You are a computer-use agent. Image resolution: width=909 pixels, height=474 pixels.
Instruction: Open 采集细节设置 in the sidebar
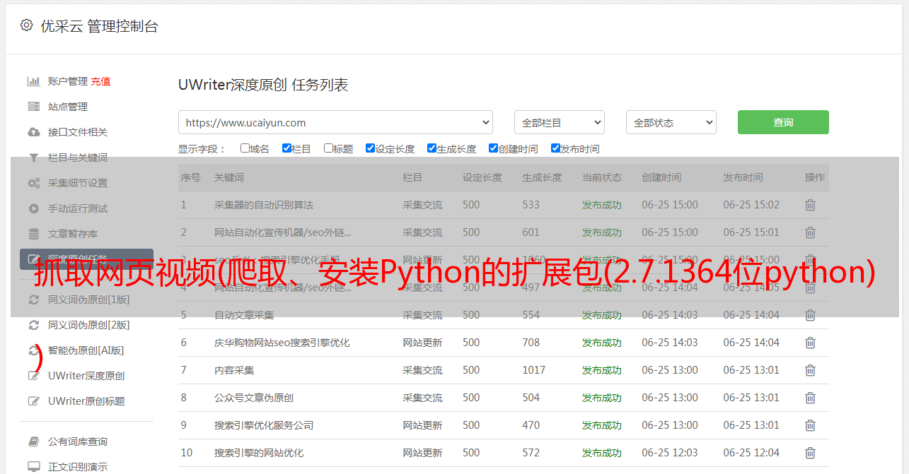click(x=78, y=183)
